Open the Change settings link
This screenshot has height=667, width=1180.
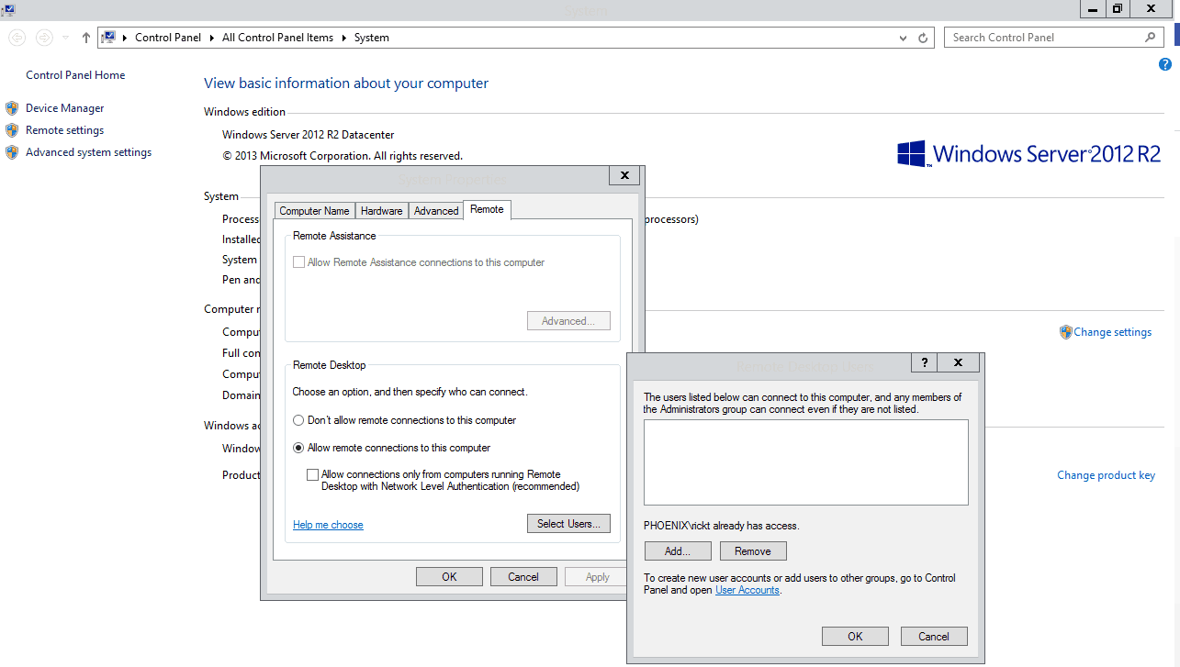[x=1112, y=332]
